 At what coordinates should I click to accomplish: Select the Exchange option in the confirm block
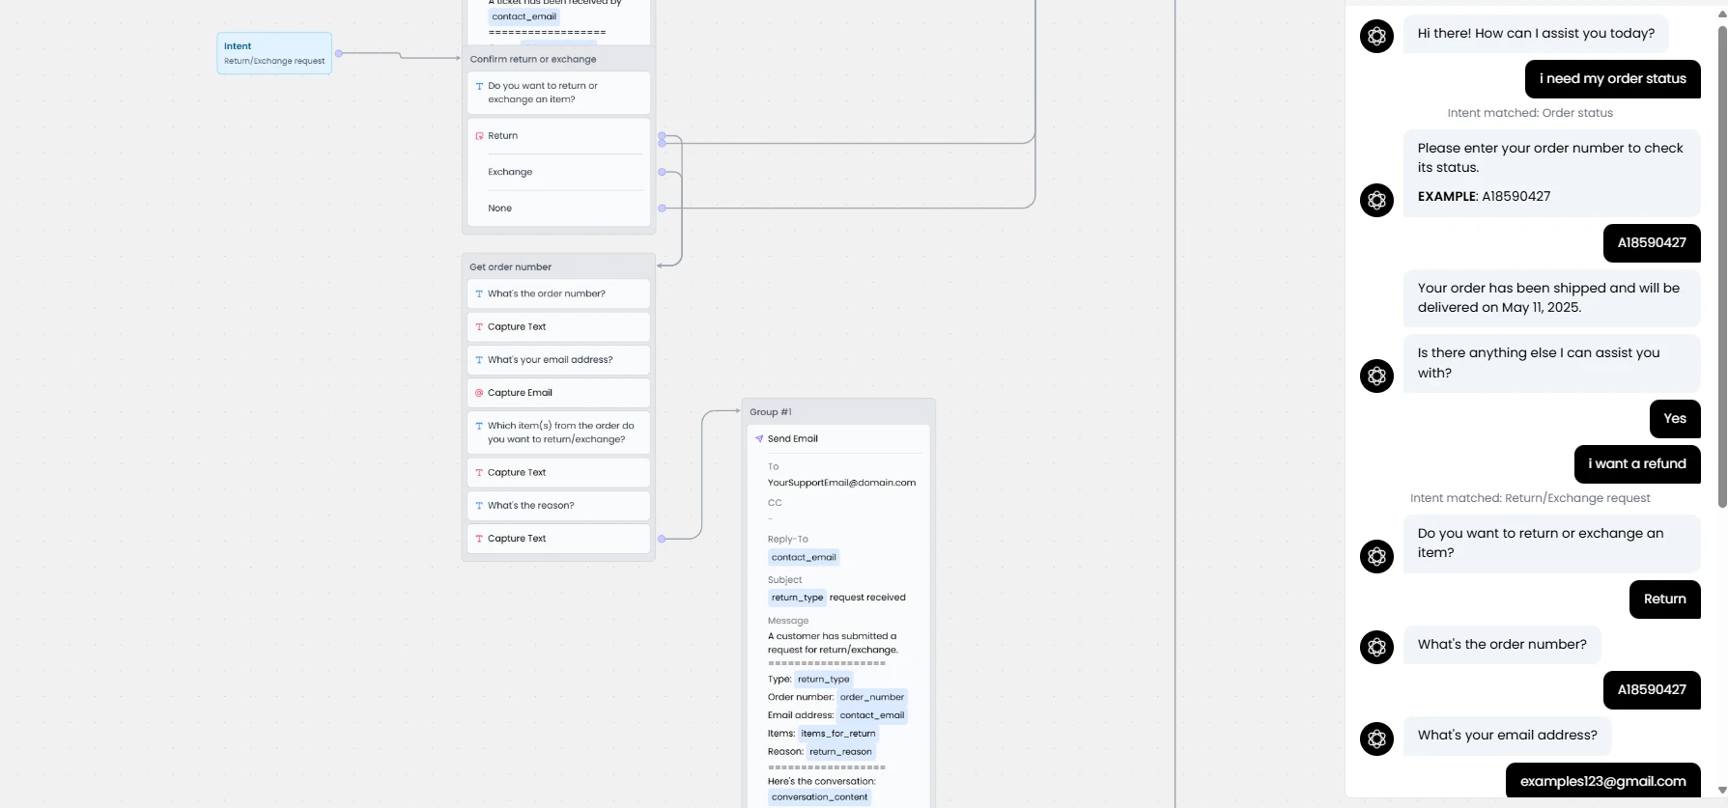tap(558, 172)
